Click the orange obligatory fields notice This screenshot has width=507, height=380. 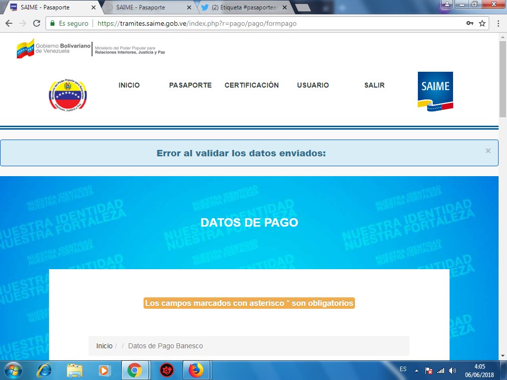[x=250, y=303]
